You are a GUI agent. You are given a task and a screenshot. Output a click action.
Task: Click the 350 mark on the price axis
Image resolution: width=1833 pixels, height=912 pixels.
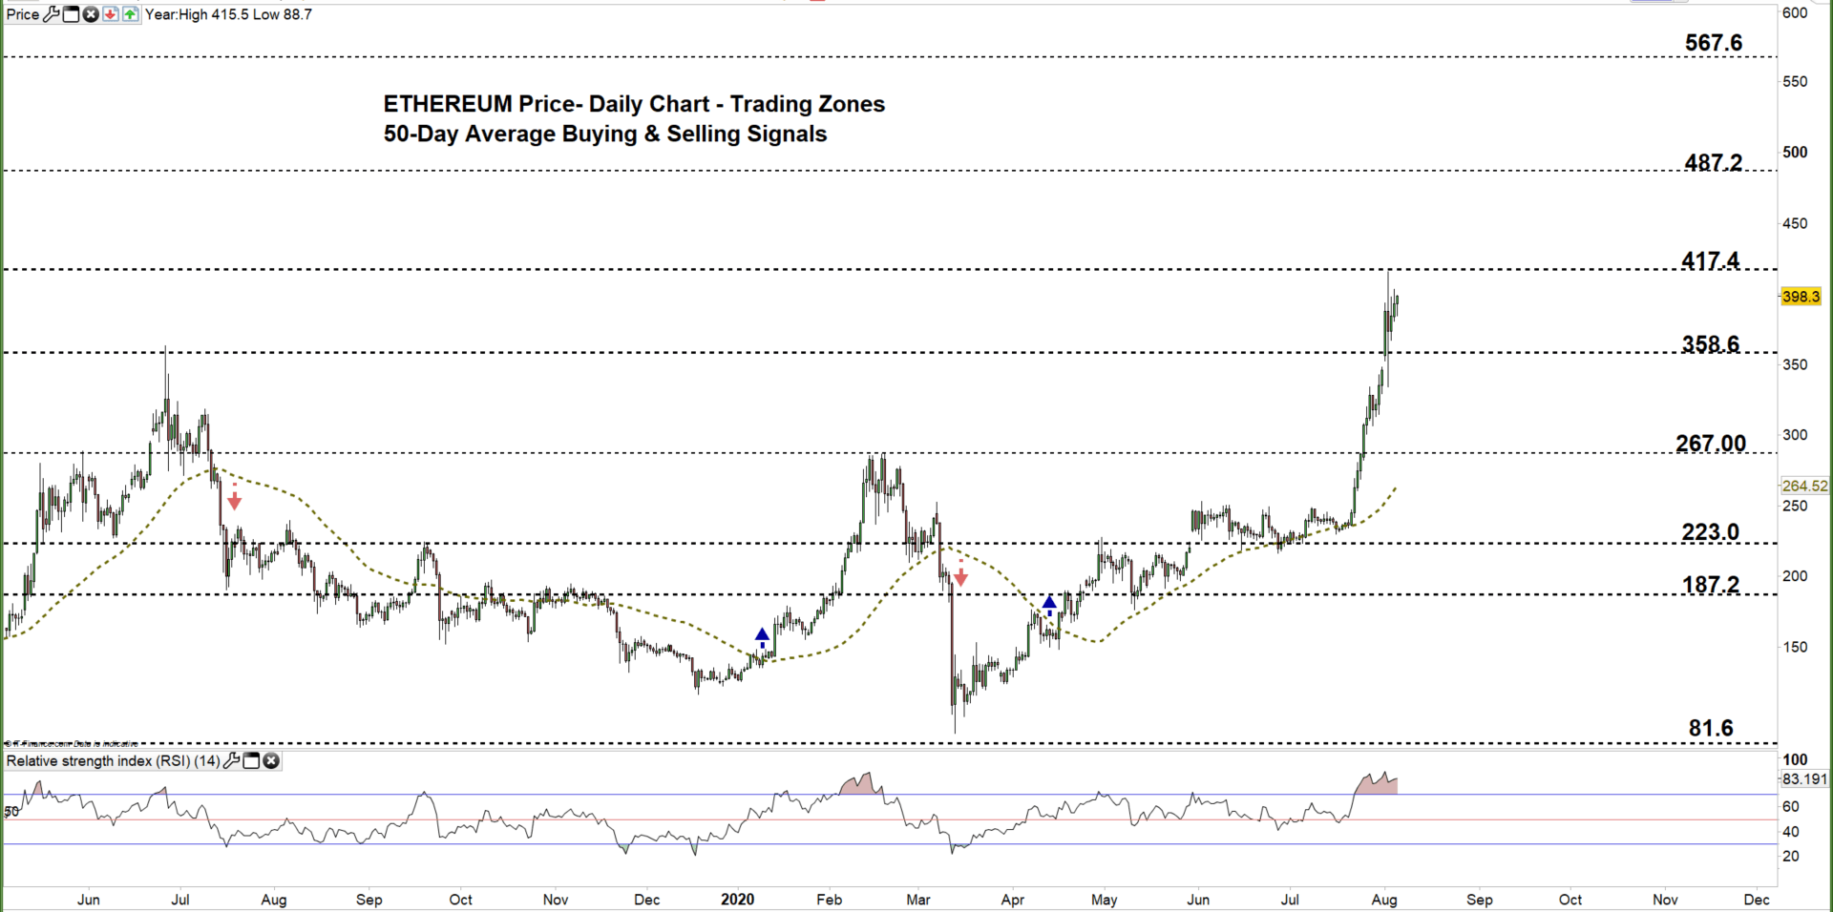click(x=1795, y=364)
